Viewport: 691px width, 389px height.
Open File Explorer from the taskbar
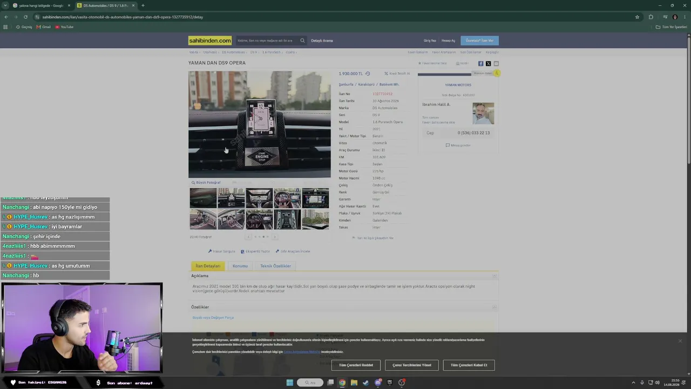point(354,383)
